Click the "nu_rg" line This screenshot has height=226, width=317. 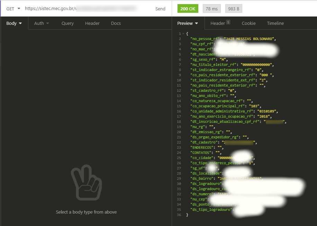[x=203, y=127]
